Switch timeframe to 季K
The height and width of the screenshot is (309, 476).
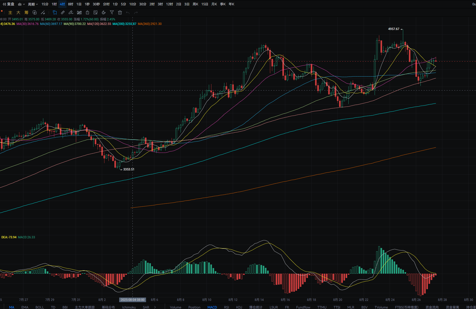pyautogui.click(x=223, y=4)
